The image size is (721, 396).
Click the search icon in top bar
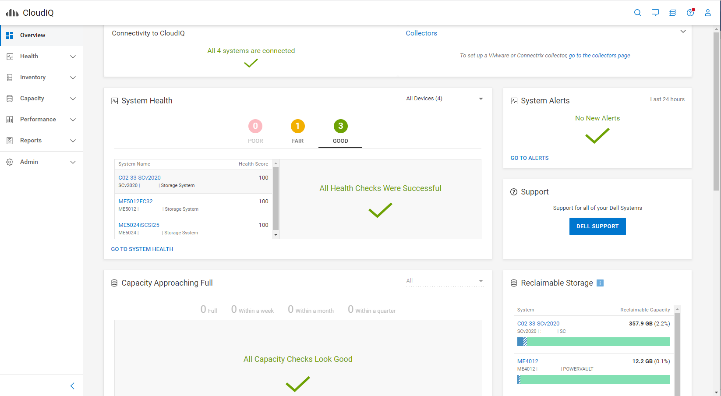[x=637, y=13]
